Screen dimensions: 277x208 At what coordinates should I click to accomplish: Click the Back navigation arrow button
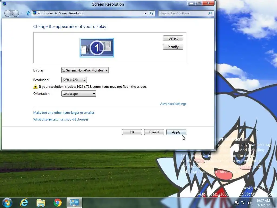coord(7,13)
